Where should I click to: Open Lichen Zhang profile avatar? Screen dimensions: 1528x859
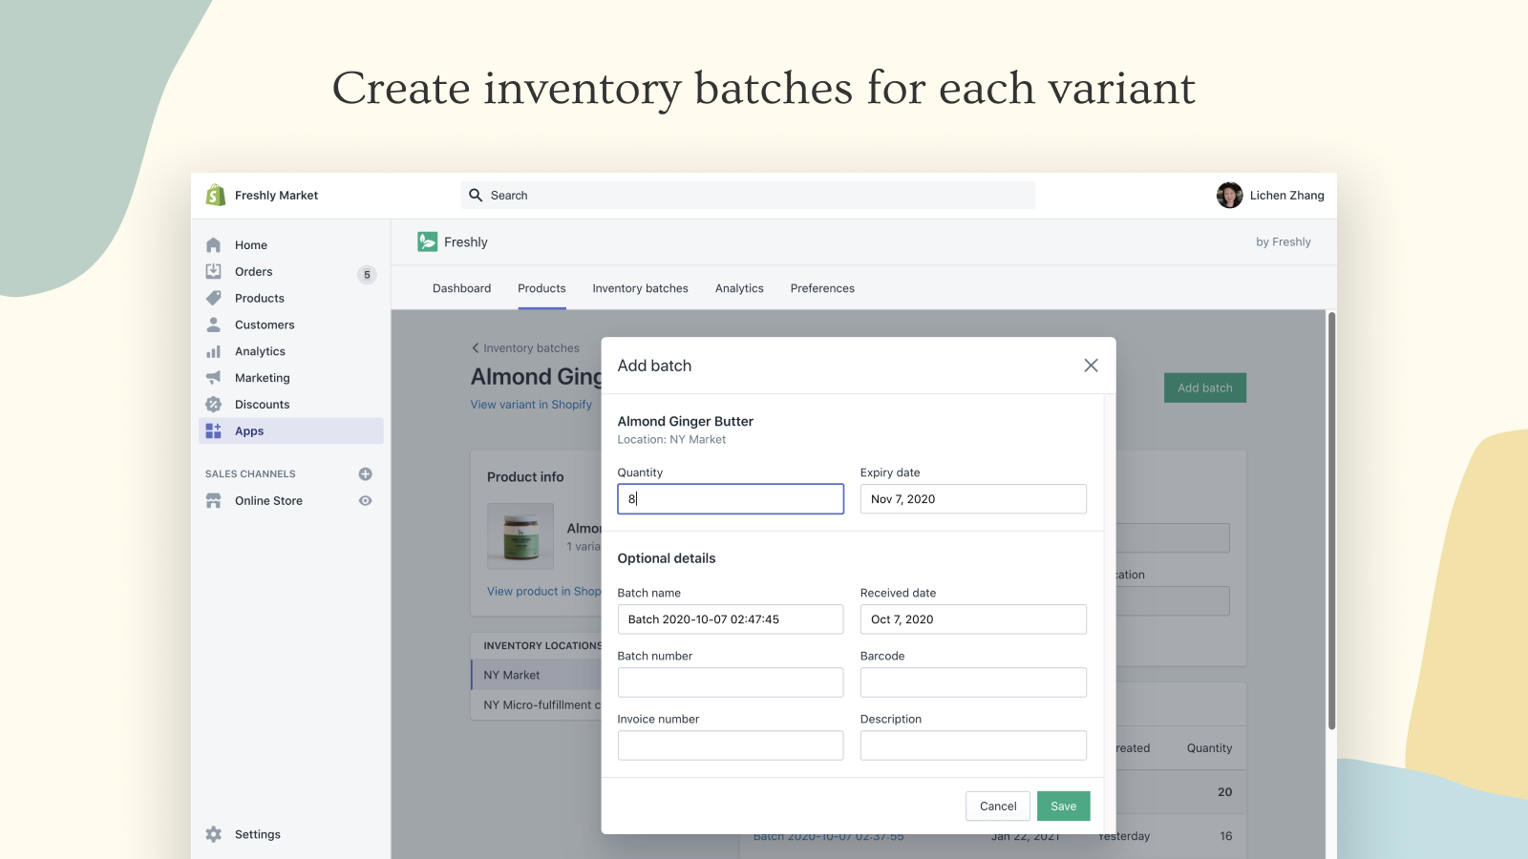(1229, 195)
